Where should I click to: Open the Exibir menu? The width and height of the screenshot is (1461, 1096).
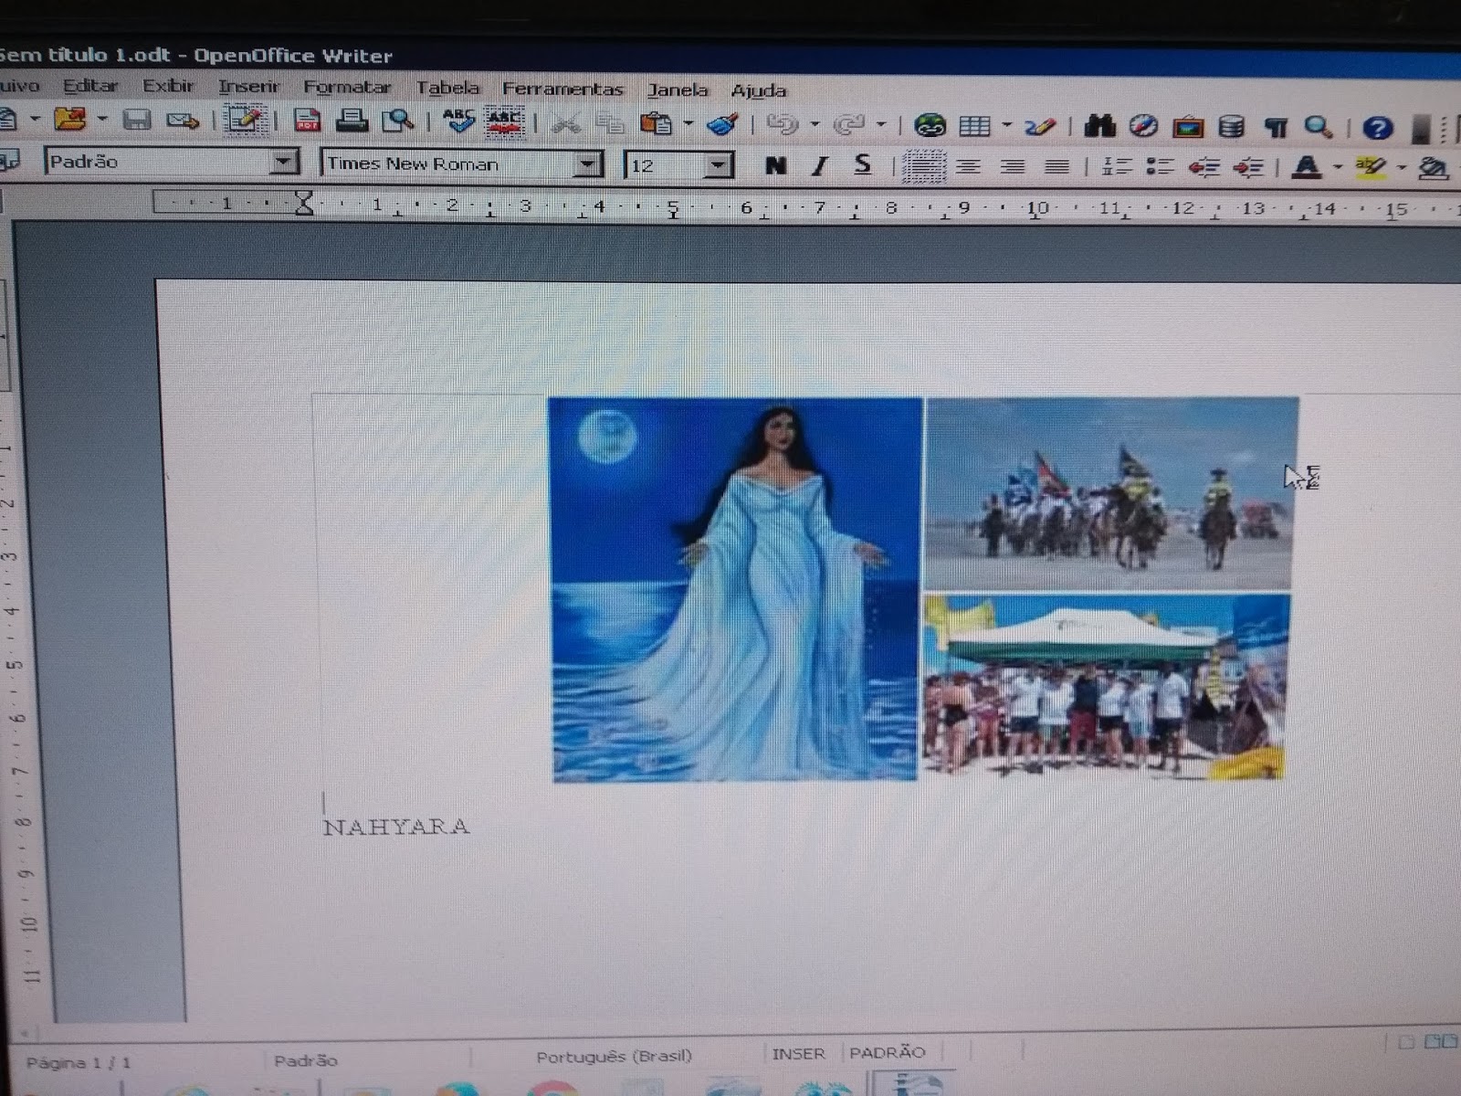pyautogui.click(x=168, y=86)
